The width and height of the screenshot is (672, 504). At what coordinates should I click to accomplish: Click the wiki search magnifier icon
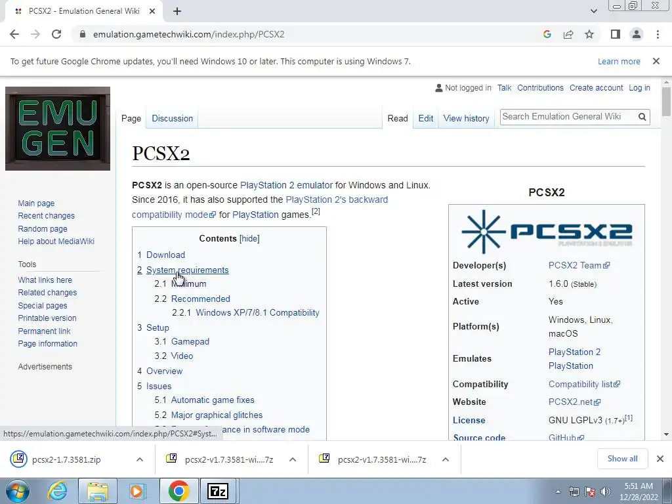[642, 117]
